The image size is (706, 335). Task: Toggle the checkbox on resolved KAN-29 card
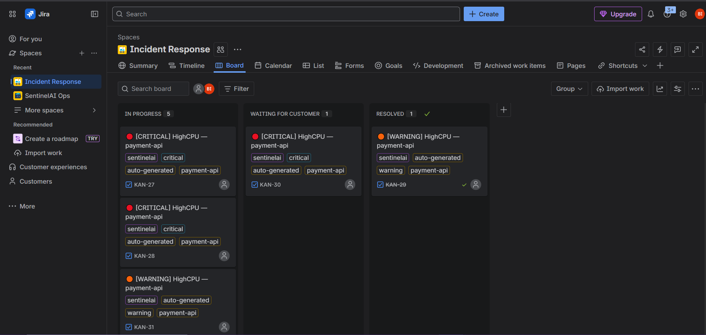click(x=380, y=184)
